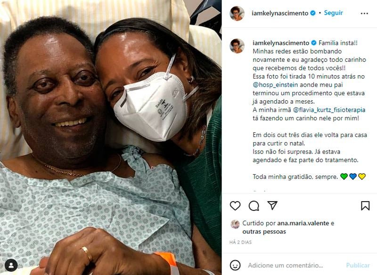Open comments with speech bubble icon
377x275 pixels.
(254, 206)
